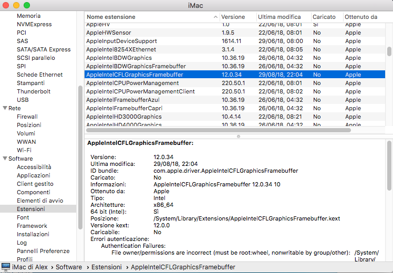Select Elementi di avvio in sidebar

40,201
